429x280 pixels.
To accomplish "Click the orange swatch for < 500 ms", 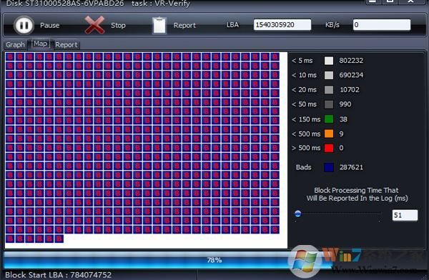I will [x=329, y=134].
